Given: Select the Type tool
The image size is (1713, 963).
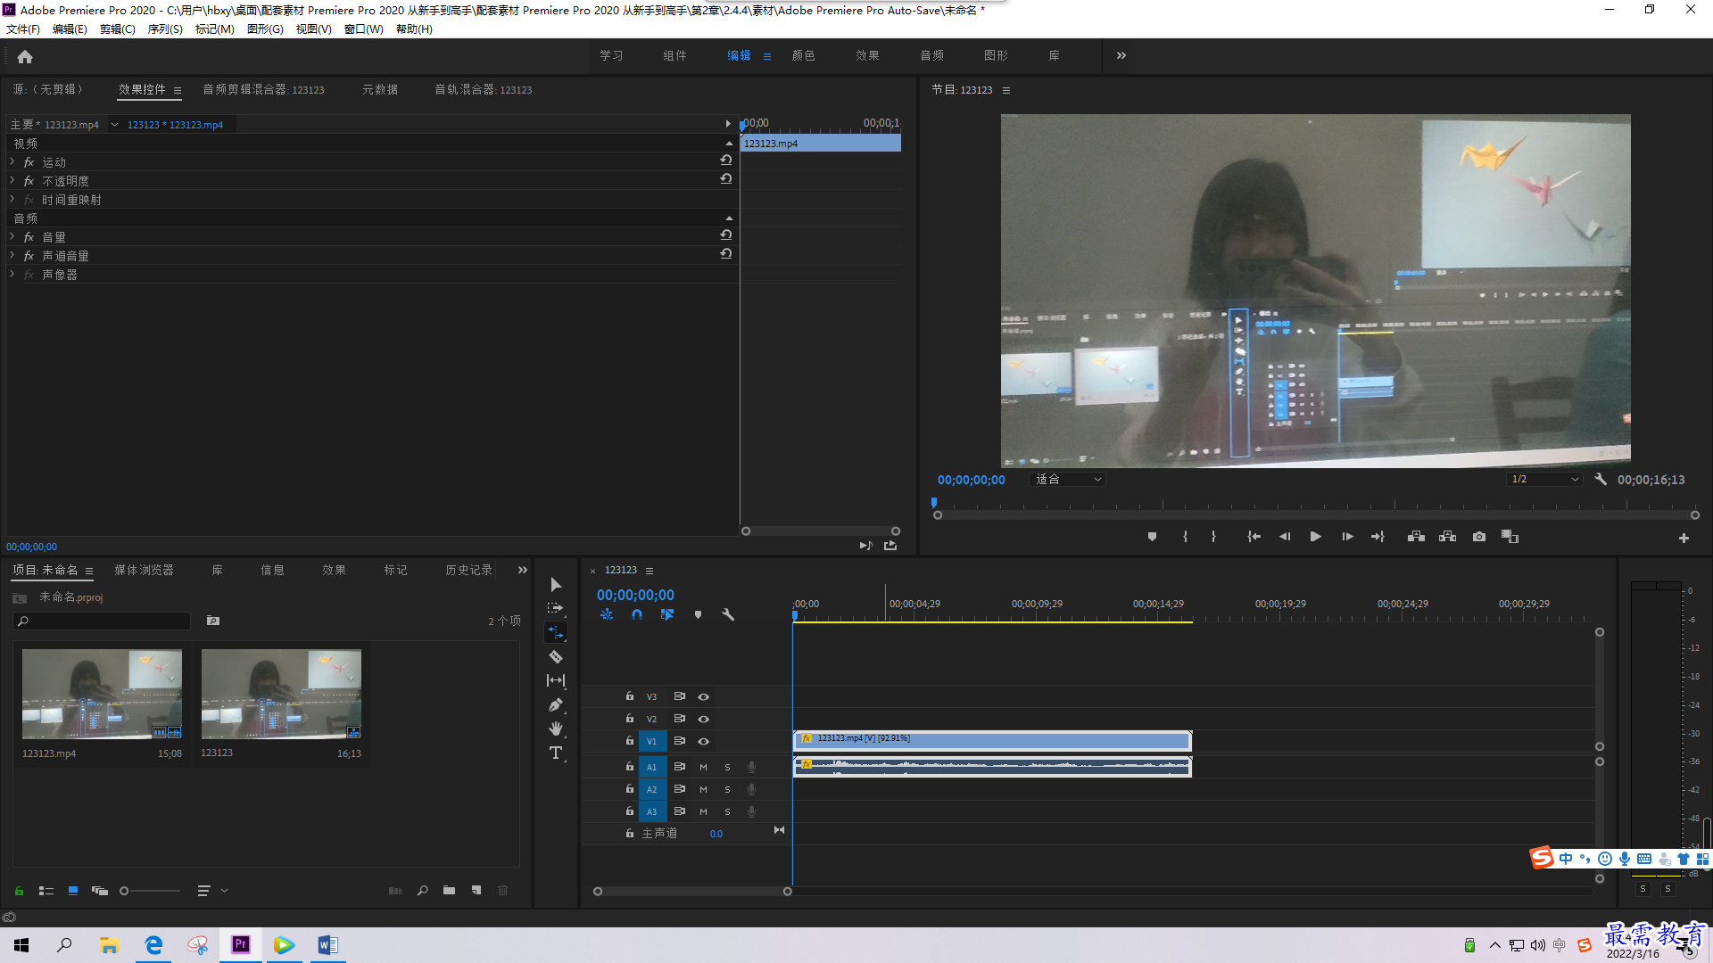Looking at the screenshot, I should coord(556,753).
